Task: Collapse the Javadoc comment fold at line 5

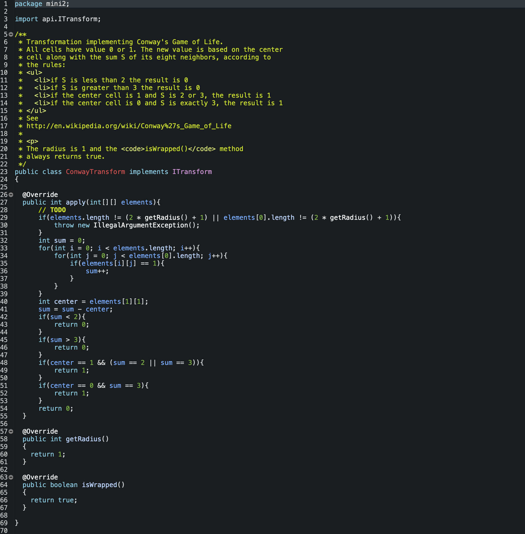Action: (x=11, y=34)
